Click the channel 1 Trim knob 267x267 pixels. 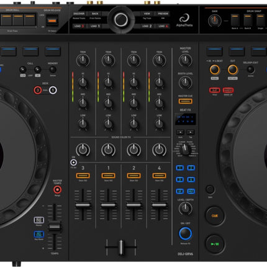(108, 60)
